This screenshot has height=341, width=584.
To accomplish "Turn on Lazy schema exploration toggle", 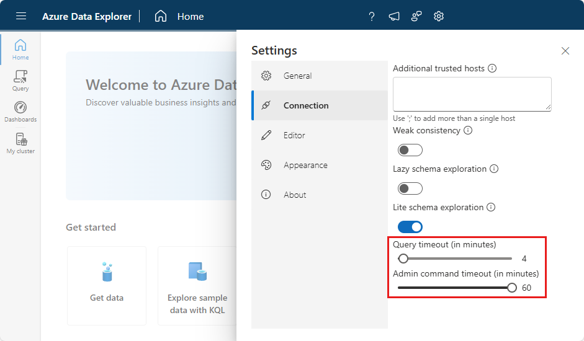I will point(410,188).
